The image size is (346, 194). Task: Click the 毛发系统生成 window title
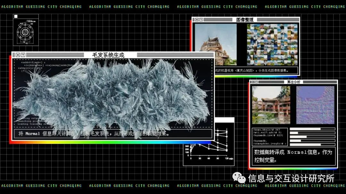coord(108,55)
